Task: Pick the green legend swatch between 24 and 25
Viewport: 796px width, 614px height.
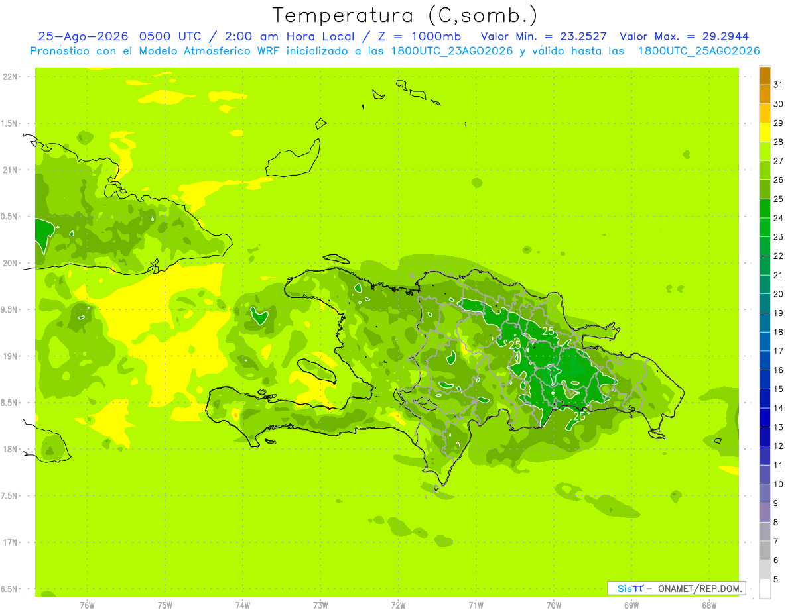Action: [765, 209]
